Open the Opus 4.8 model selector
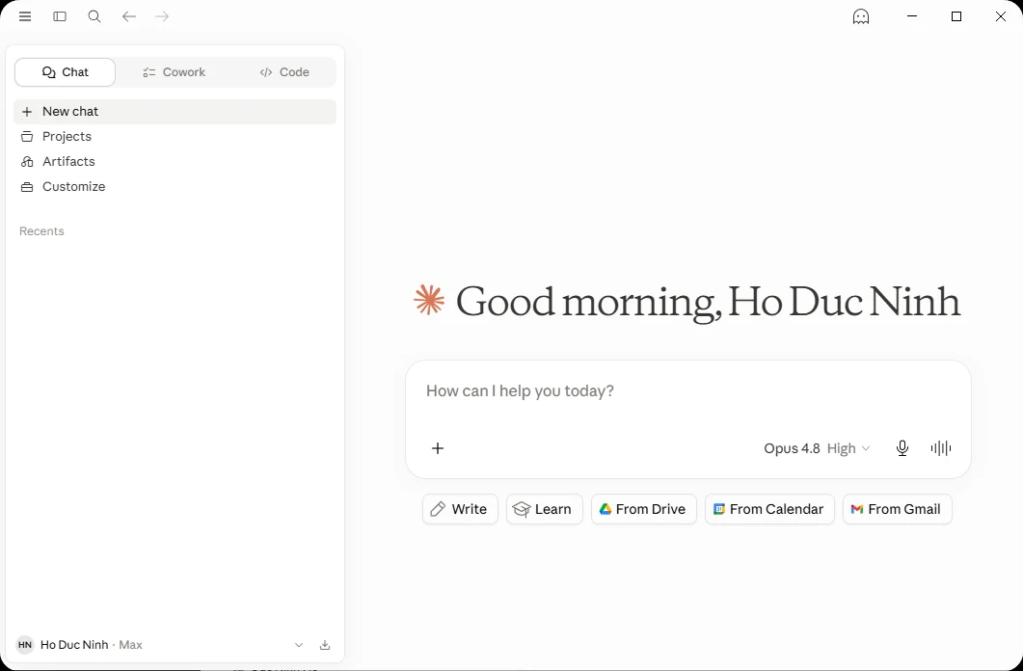The image size is (1023, 671). tap(817, 448)
